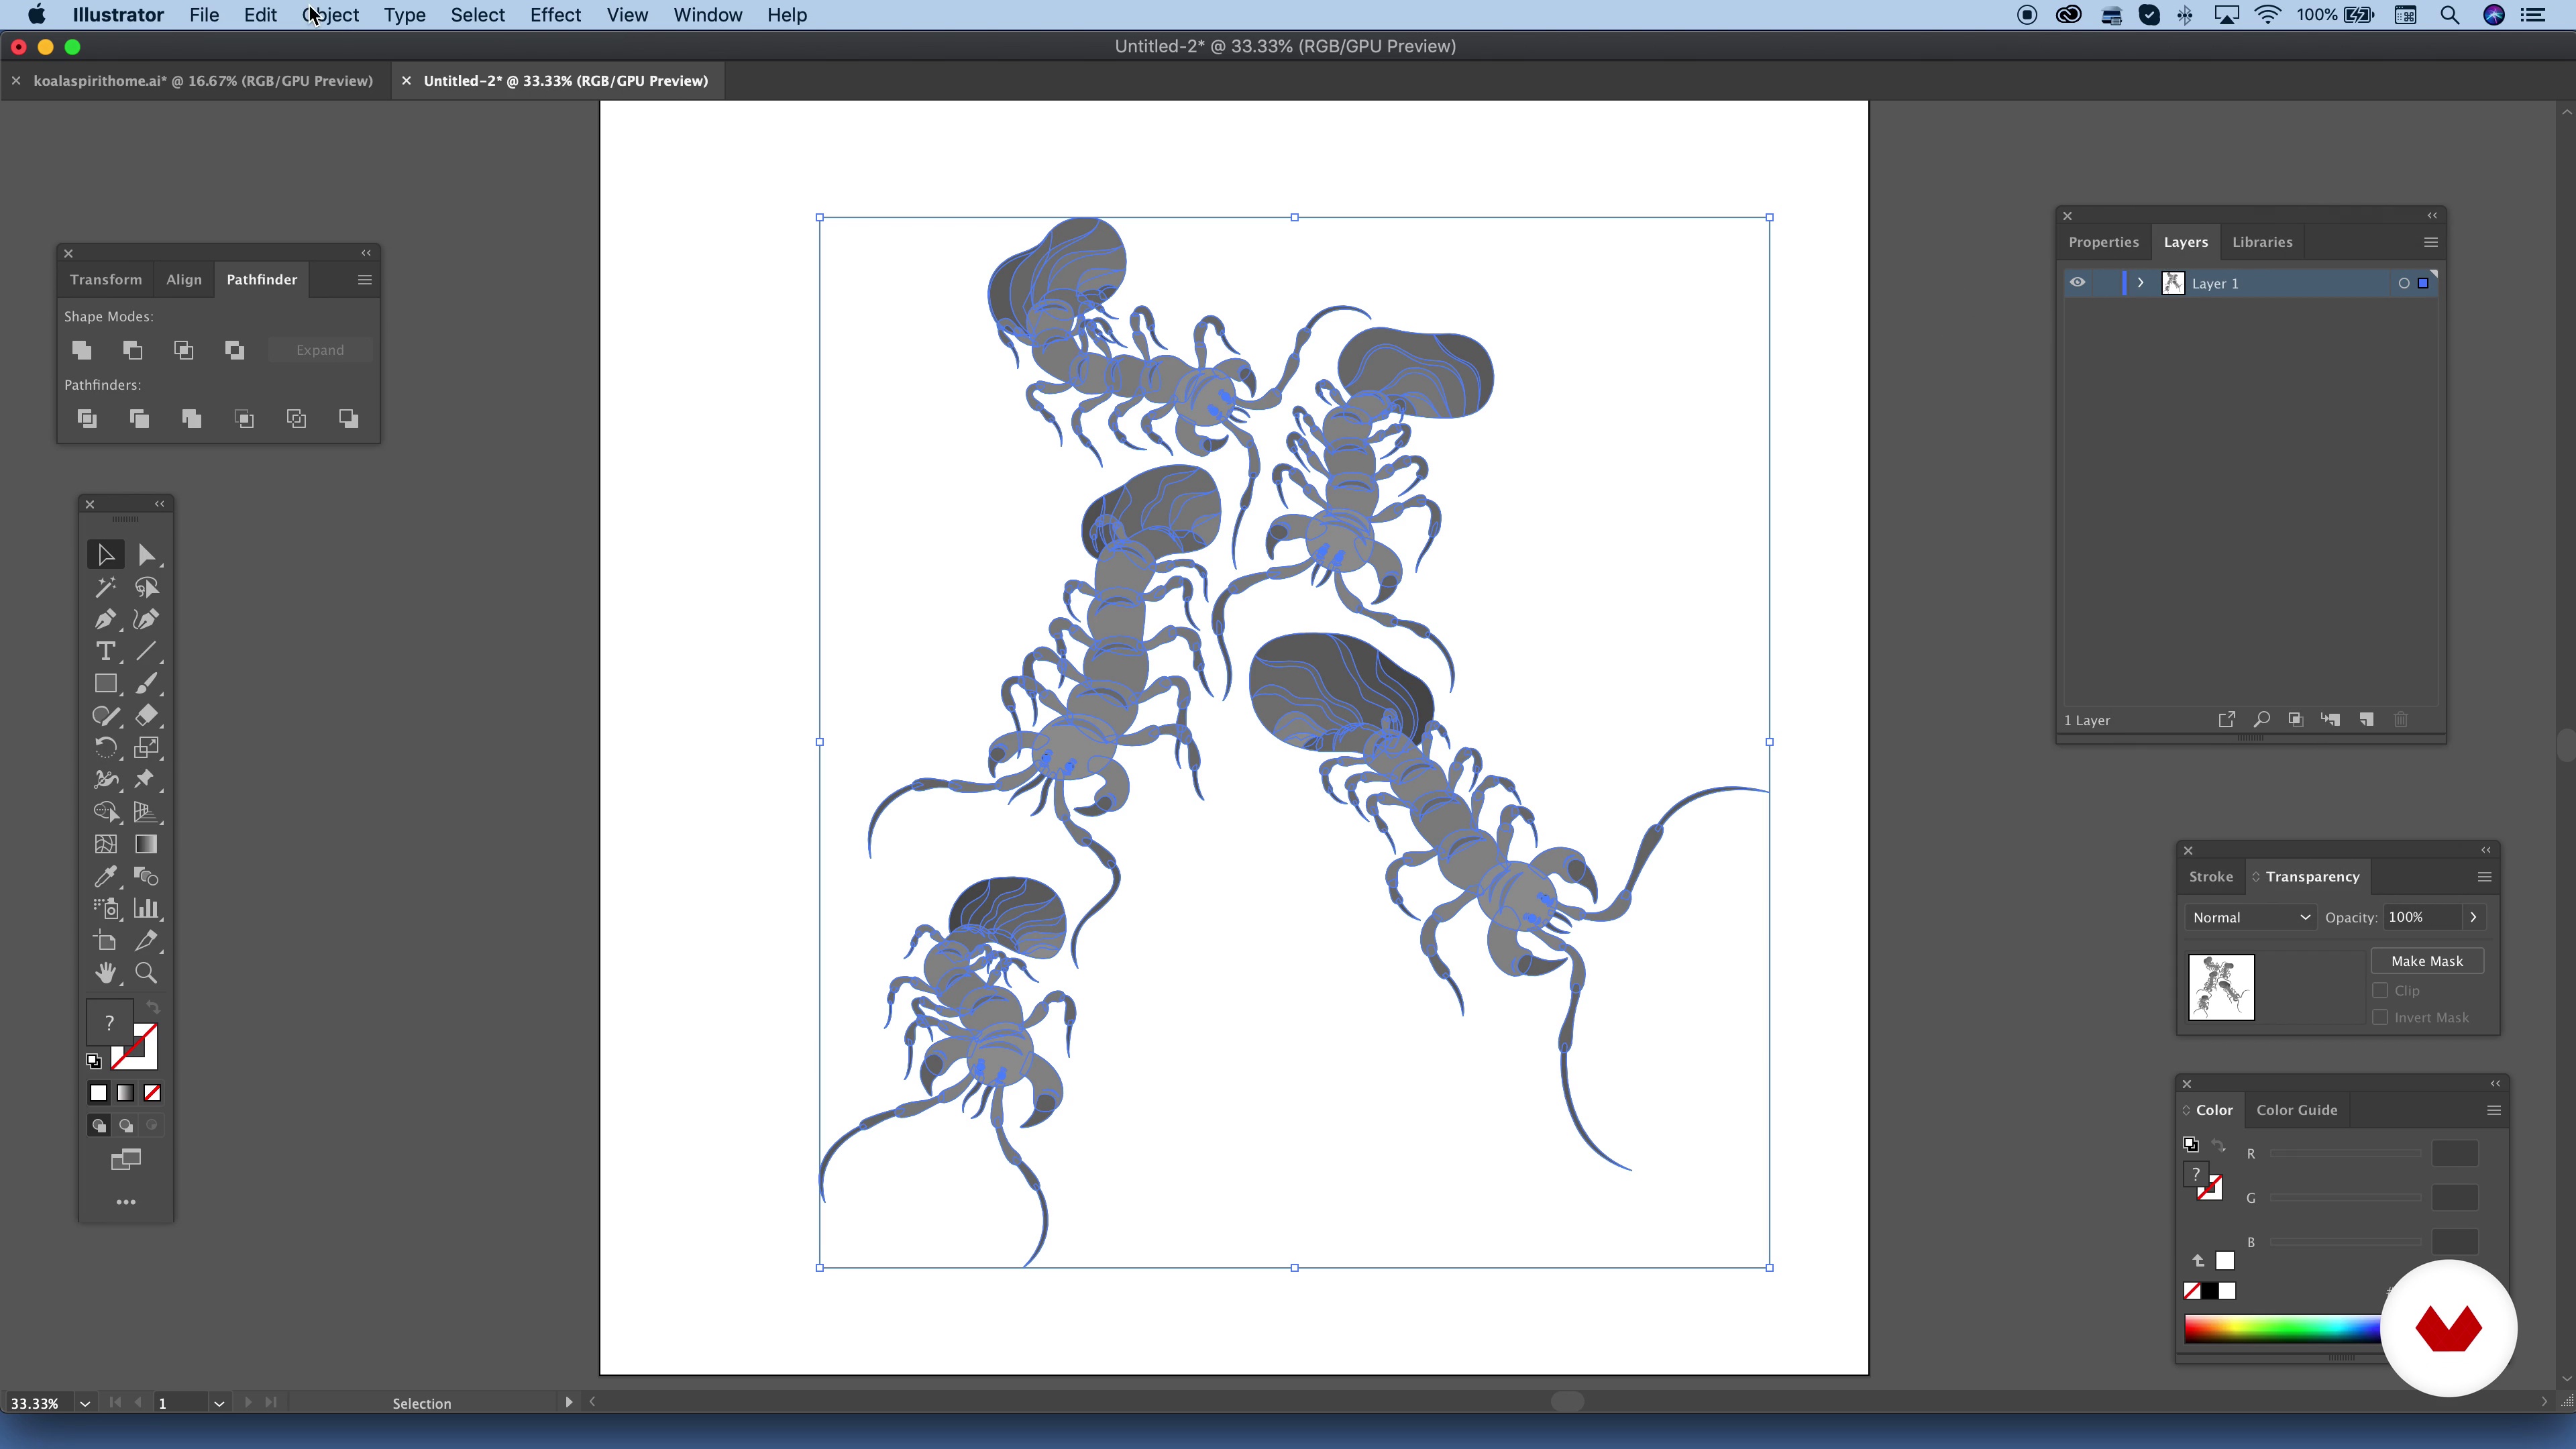
Task: Select the Eyedropper tool
Action: (x=105, y=876)
